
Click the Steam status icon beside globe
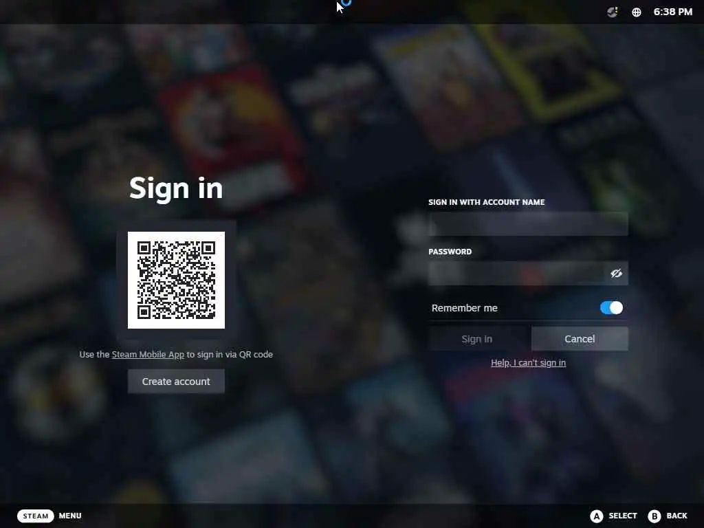(613, 12)
